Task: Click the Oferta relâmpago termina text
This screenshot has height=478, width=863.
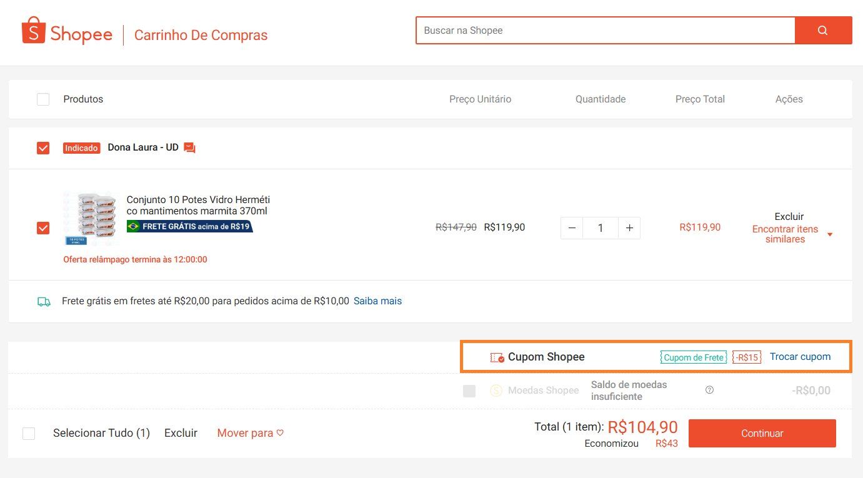Action: (x=135, y=259)
